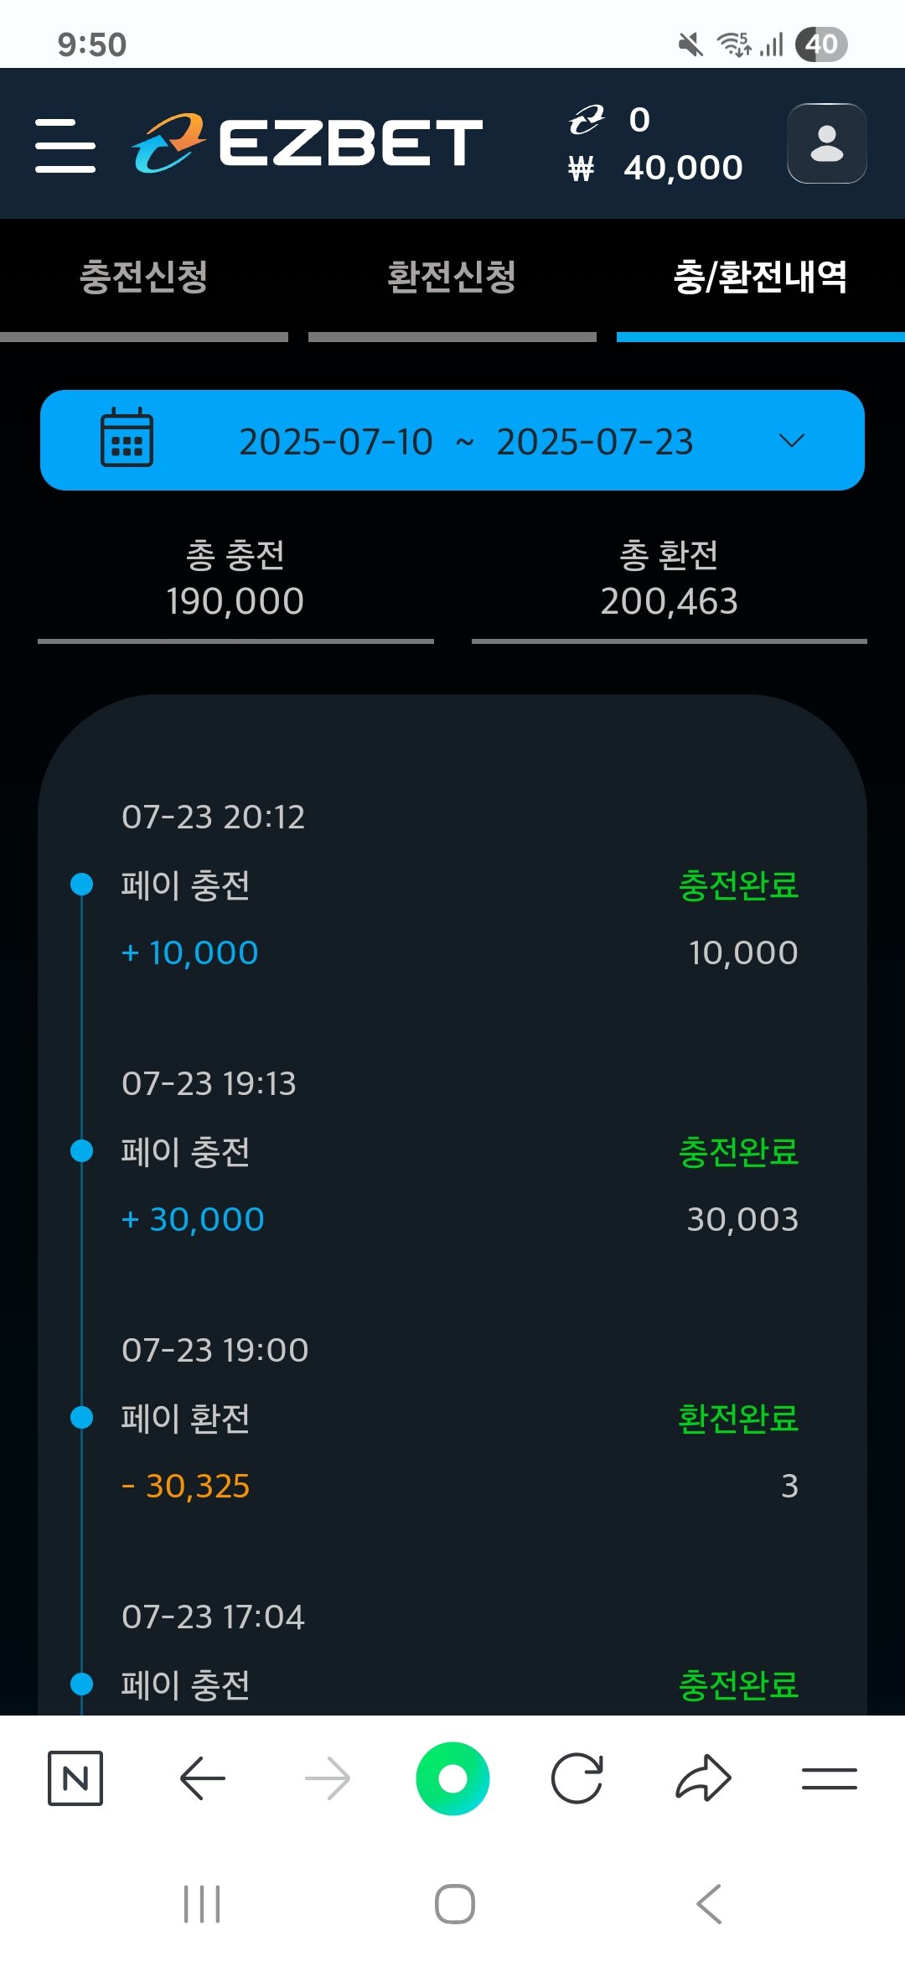Reload the page with the refresh icon
Image resolution: width=905 pixels, height=1962 pixels.
tap(577, 1778)
